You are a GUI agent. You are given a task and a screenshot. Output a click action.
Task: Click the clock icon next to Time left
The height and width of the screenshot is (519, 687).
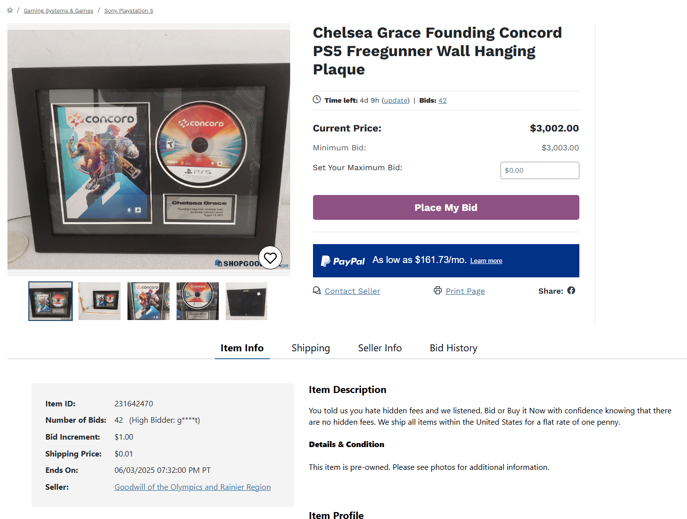tap(316, 100)
